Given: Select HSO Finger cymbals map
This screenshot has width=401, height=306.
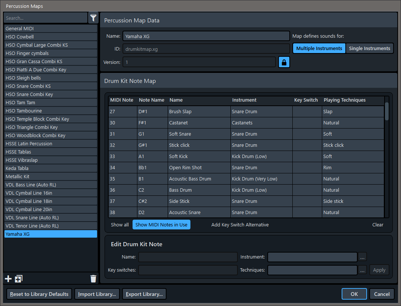Looking at the screenshot, I should [51, 53].
